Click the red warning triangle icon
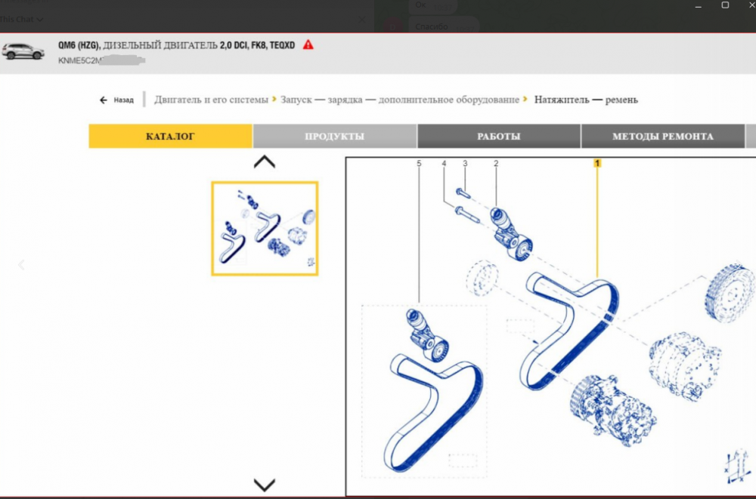756x499 pixels. (308, 45)
